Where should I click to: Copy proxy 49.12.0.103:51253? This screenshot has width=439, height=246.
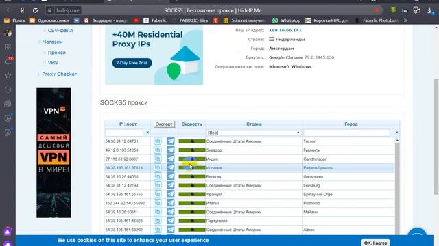tap(158, 150)
